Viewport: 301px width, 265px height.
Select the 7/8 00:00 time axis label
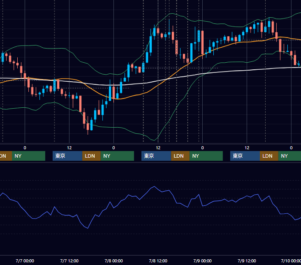[114, 261]
